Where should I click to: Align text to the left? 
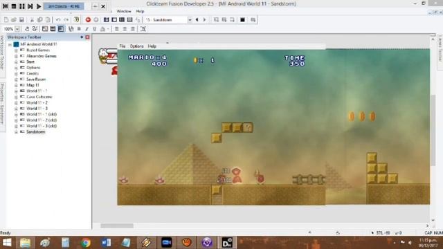(117, 29)
